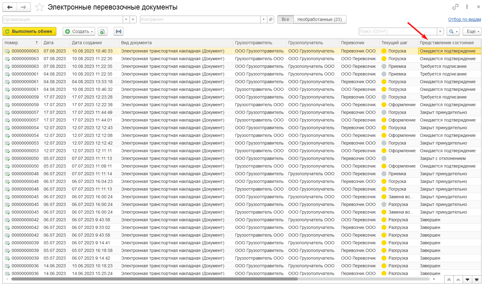The image size is (487, 286).
Task: Click the signal broadcast icon button in the toolbar
Action: click(x=118, y=31)
